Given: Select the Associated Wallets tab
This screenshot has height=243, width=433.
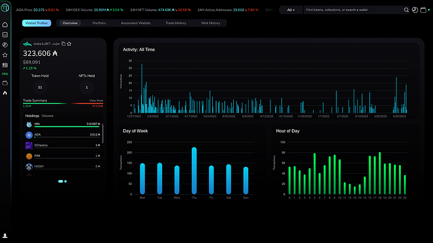Looking at the screenshot, I should click(x=135, y=23).
